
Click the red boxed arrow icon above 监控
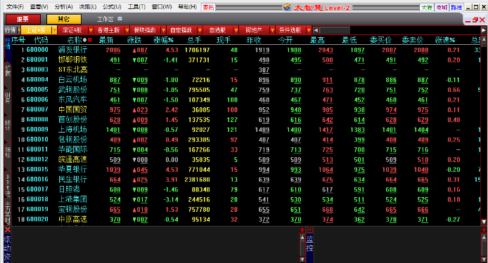coord(310,230)
